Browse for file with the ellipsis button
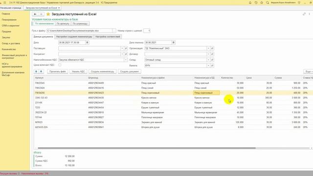Viewport: 313px width, 176px height. point(114,31)
